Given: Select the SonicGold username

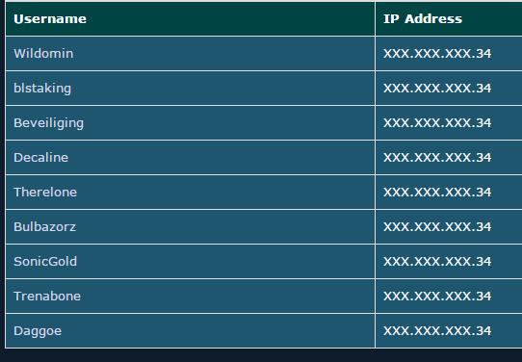Looking at the screenshot, I should tap(45, 261).
